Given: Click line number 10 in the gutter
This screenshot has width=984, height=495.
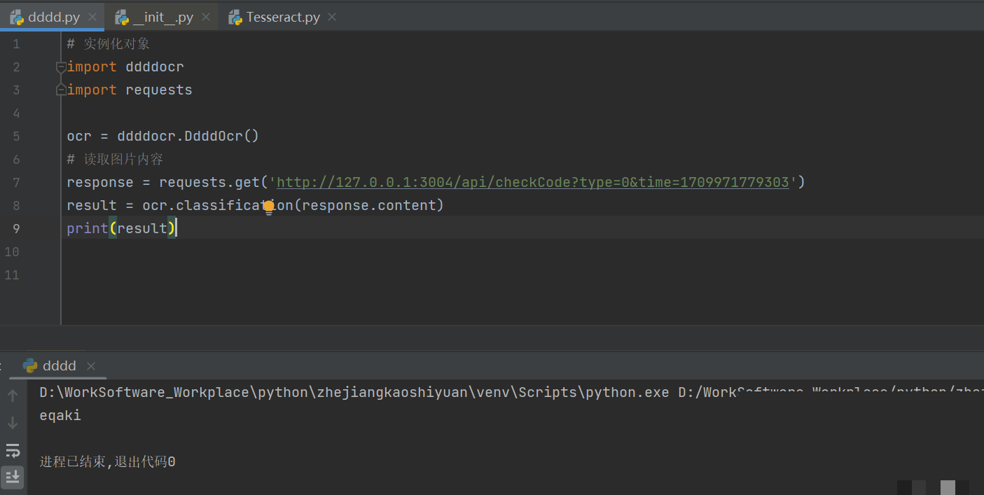Looking at the screenshot, I should pyautogui.click(x=12, y=251).
